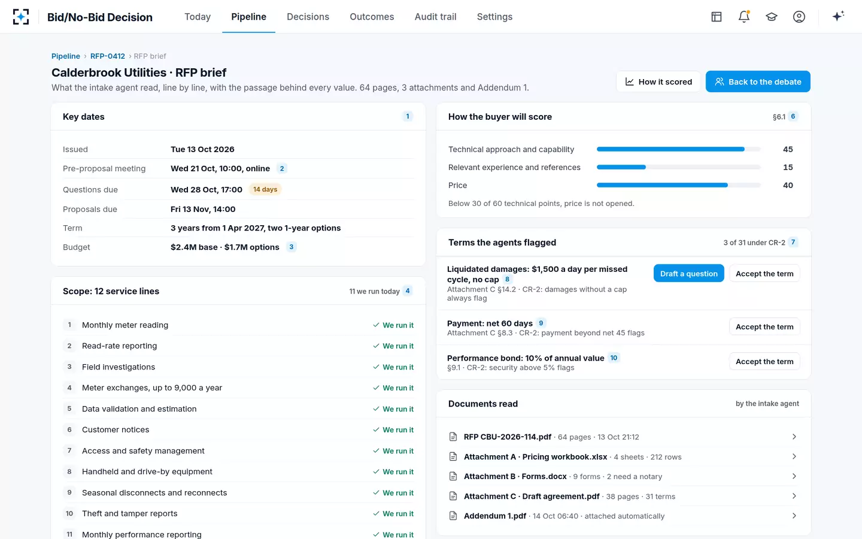Expand the Attachment A Pricing workbook chevron
The image size is (862, 539).
pyautogui.click(x=794, y=457)
